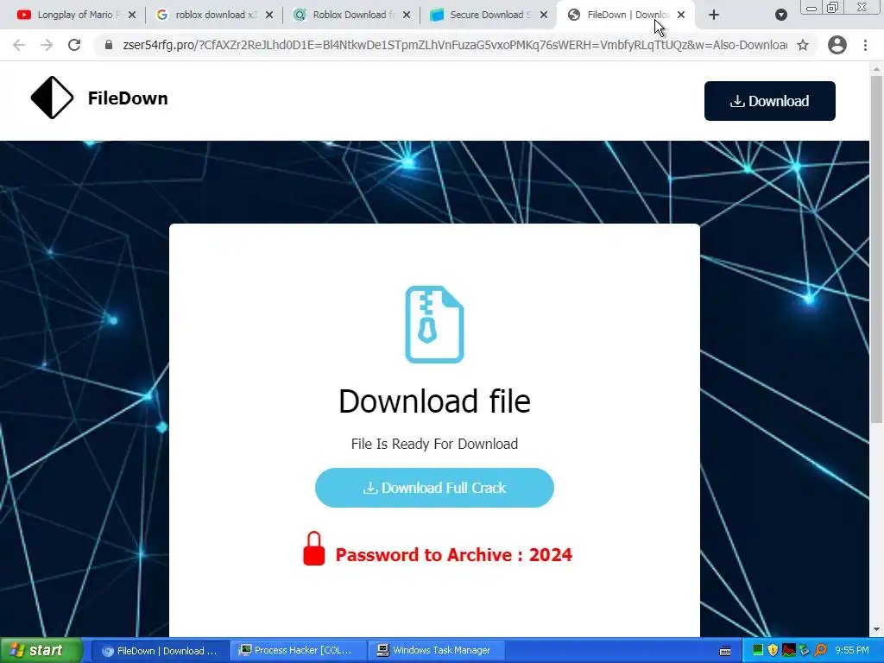Click the scrollbar up arrow
The height and width of the screenshot is (663, 884).
(x=876, y=69)
